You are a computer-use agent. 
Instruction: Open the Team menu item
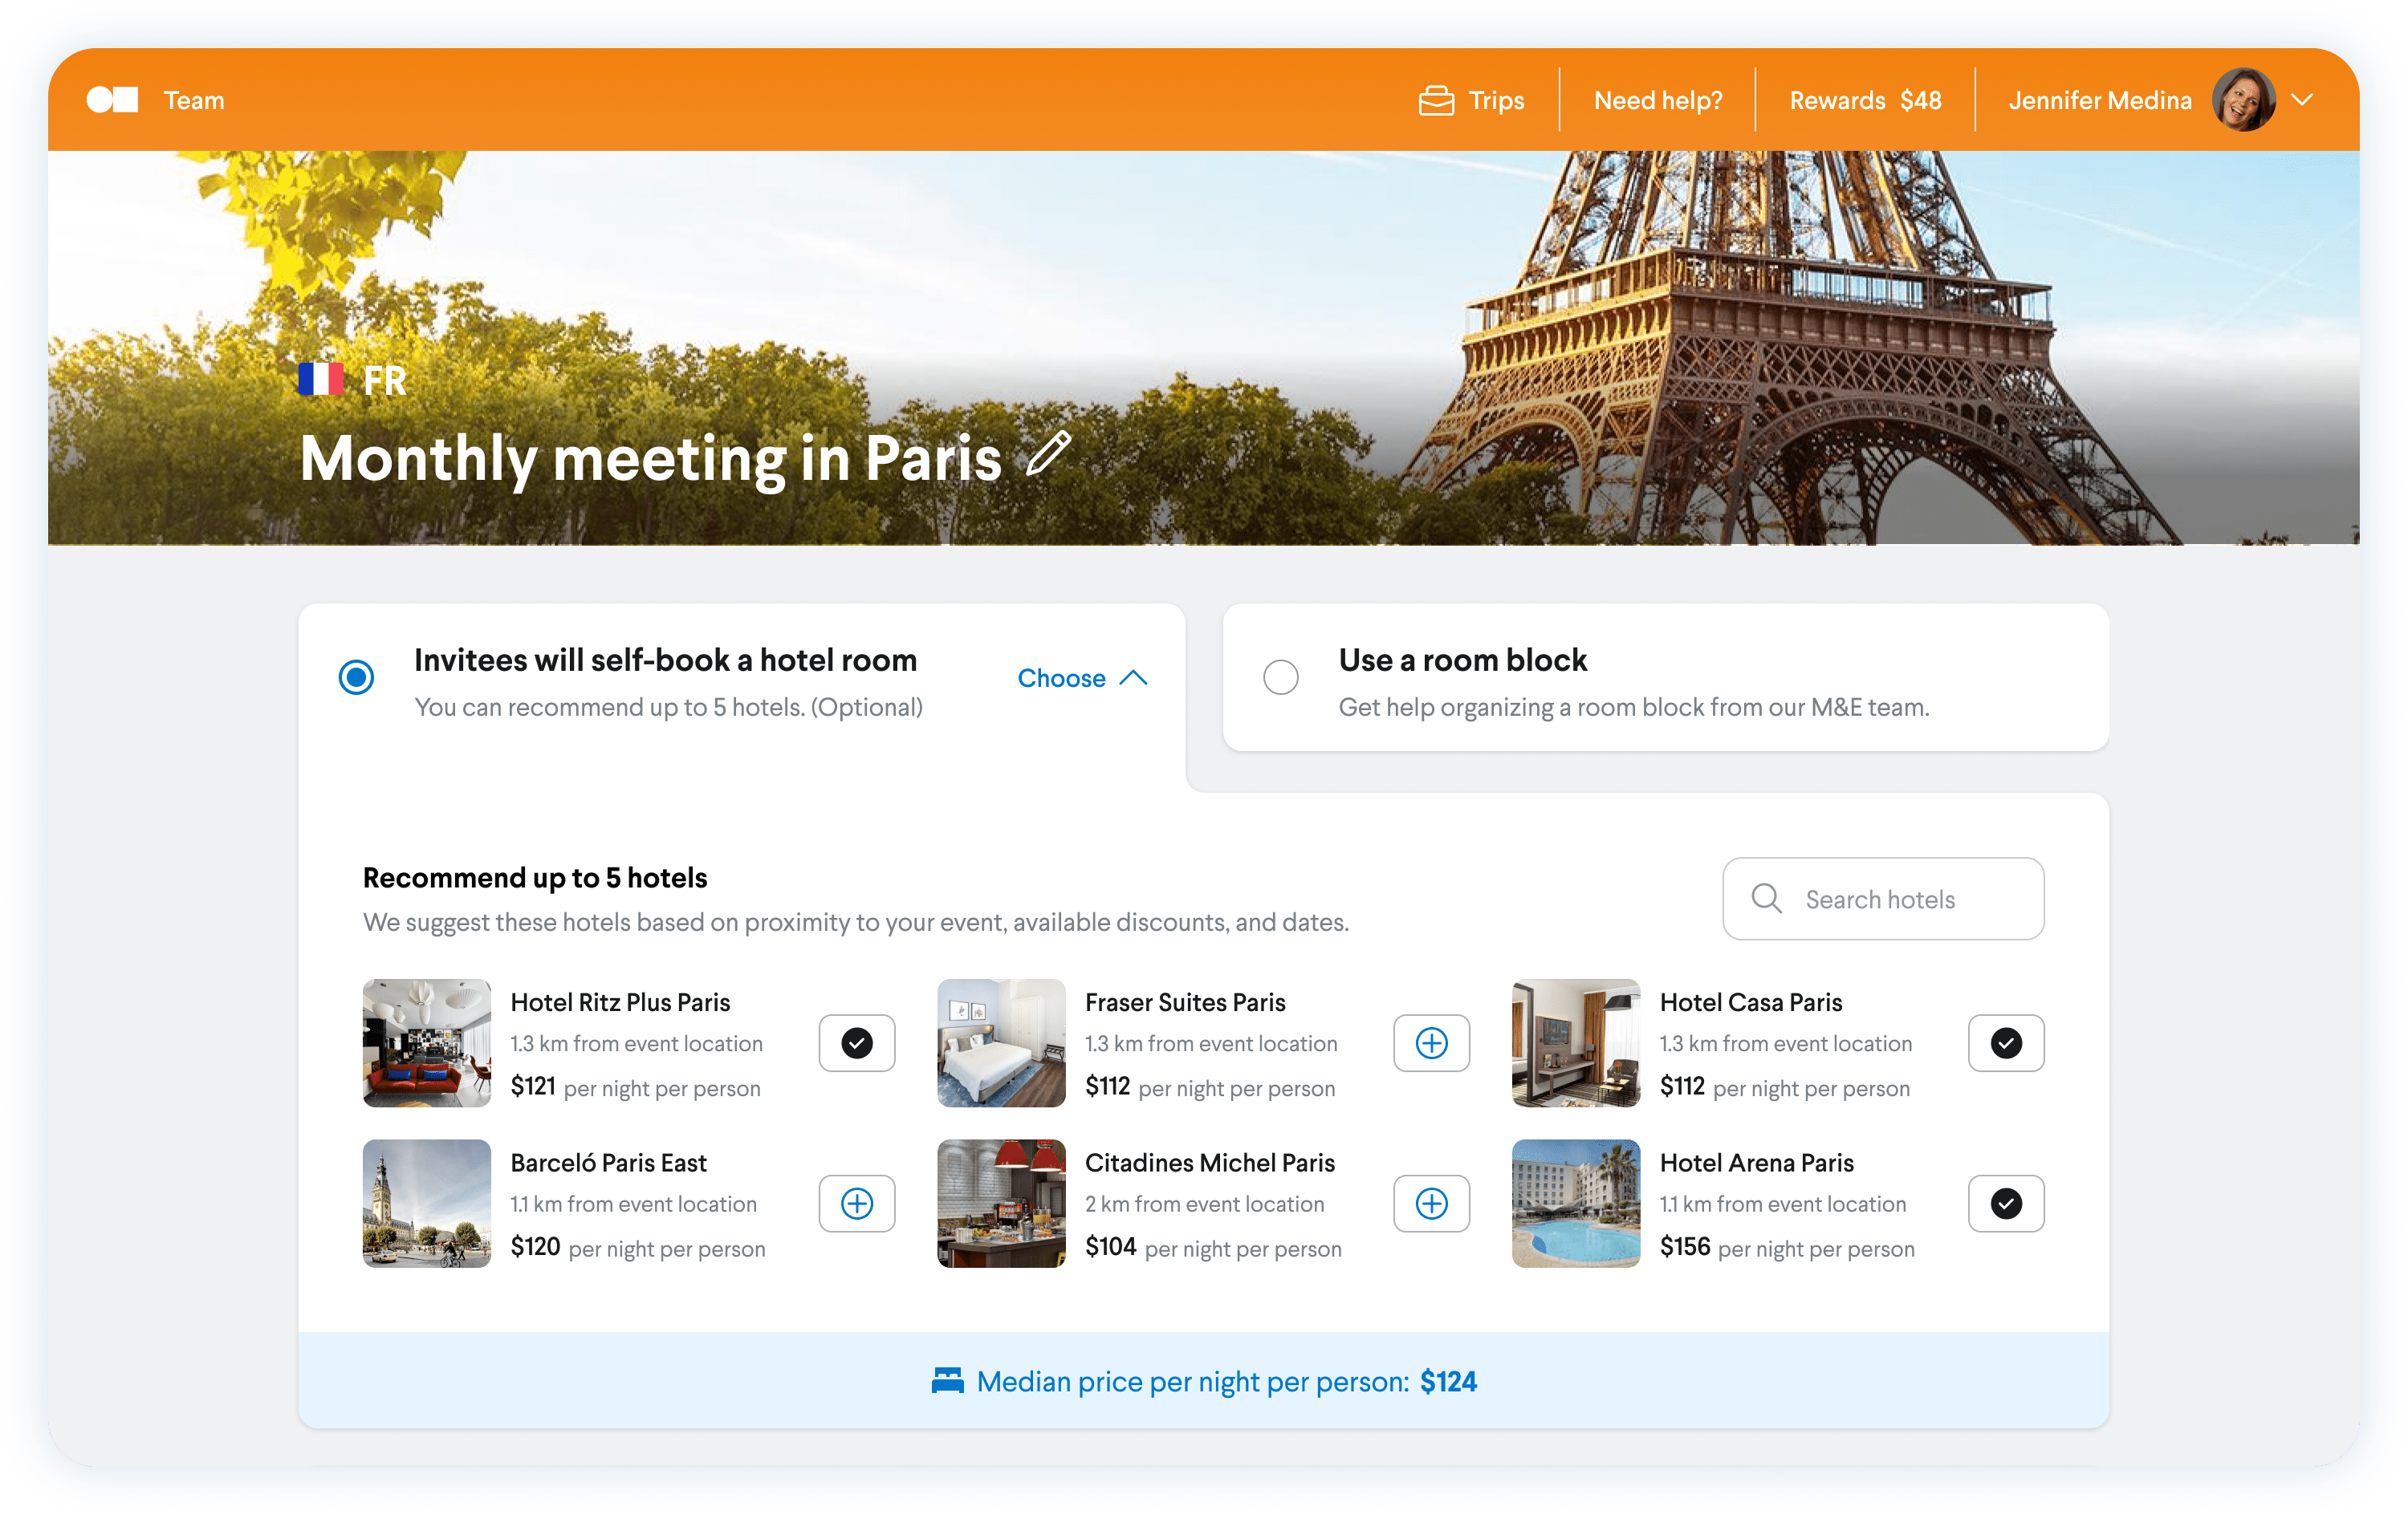[x=194, y=100]
